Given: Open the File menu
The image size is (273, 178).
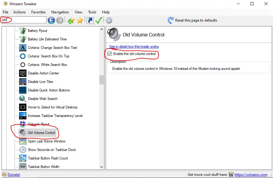Looking at the screenshot, I should pos(5,12).
